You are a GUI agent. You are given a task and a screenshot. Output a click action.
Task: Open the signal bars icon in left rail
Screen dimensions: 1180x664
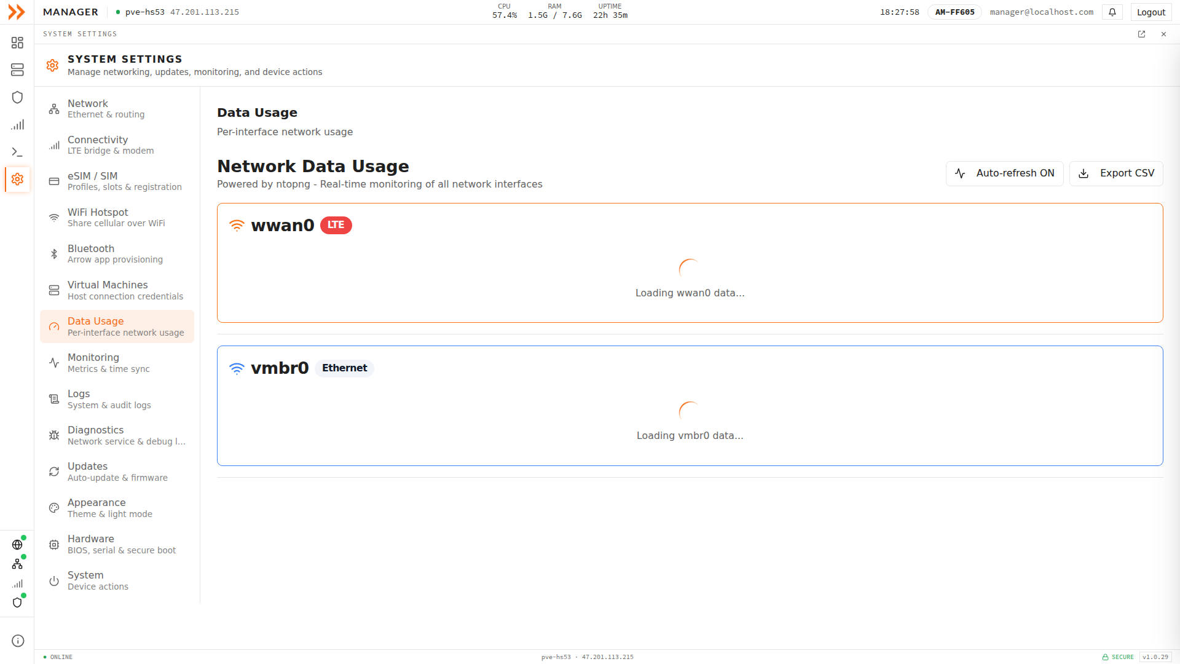[x=17, y=125]
